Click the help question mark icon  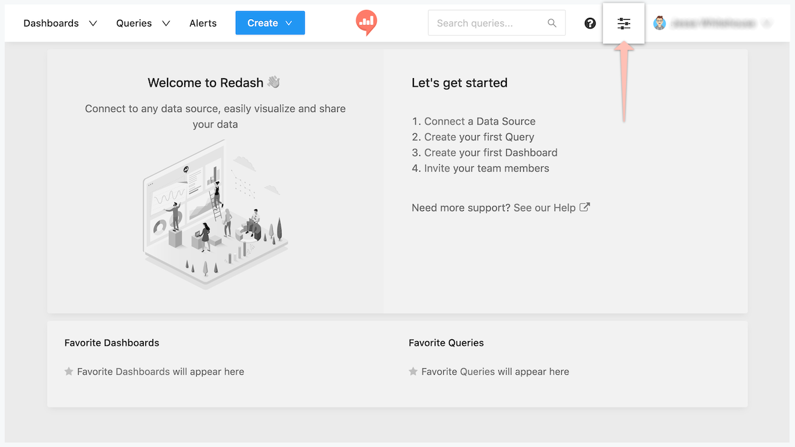click(590, 23)
